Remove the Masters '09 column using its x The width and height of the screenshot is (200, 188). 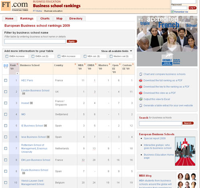click(x=110, y=64)
